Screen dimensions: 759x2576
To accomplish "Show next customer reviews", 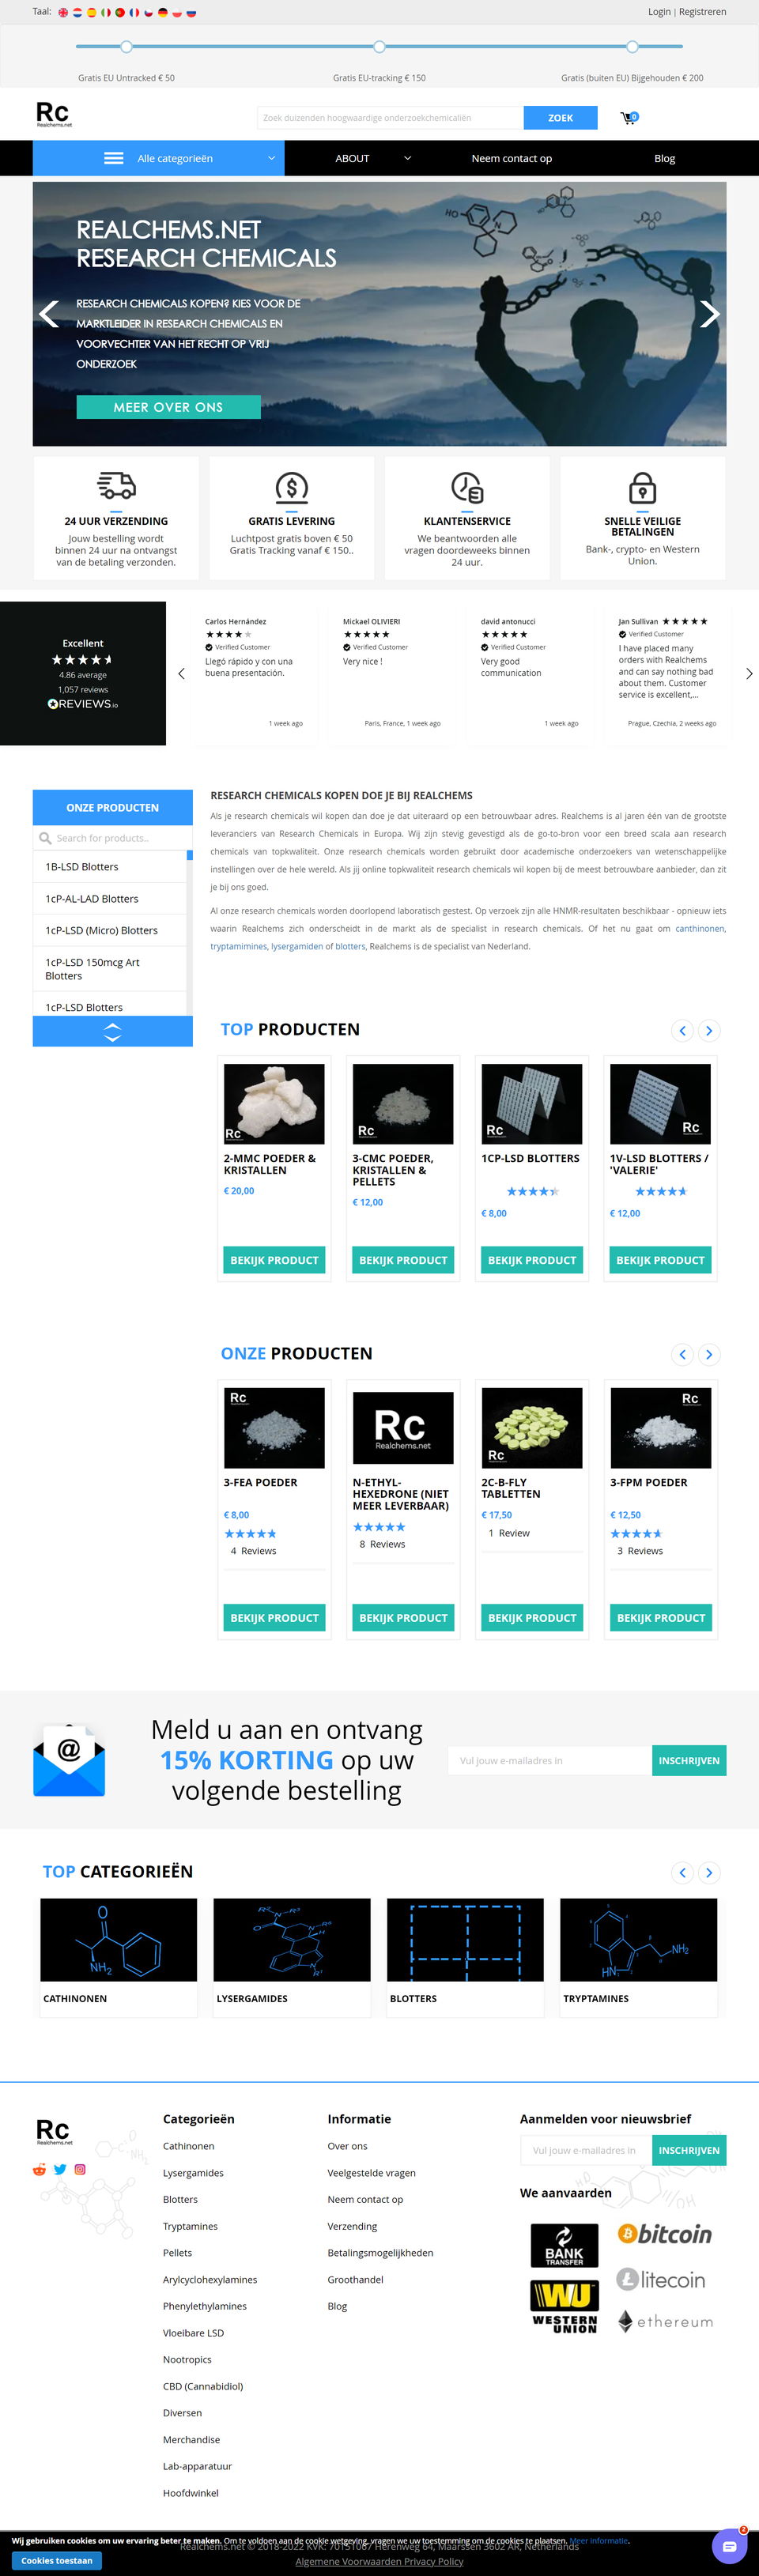I will (x=749, y=674).
